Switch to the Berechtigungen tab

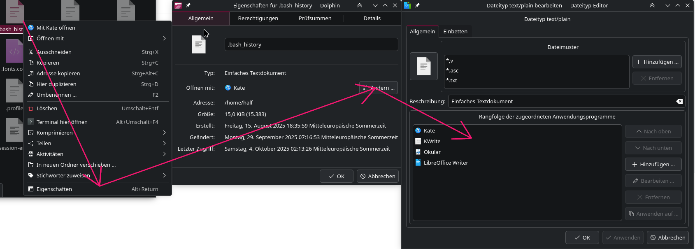pyautogui.click(x=258, y=18)
